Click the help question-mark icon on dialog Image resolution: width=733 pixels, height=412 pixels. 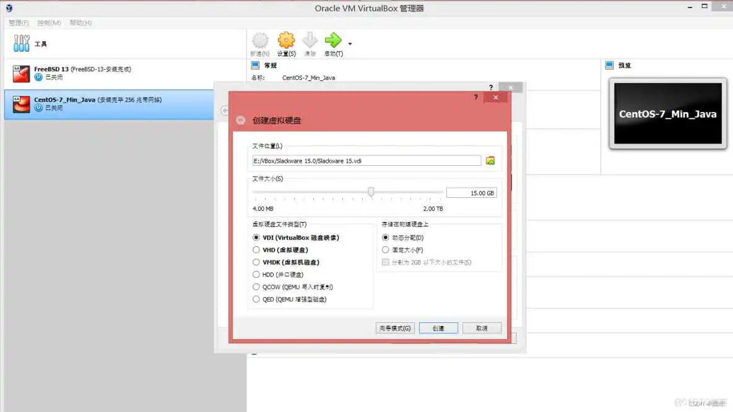[475, 97]
